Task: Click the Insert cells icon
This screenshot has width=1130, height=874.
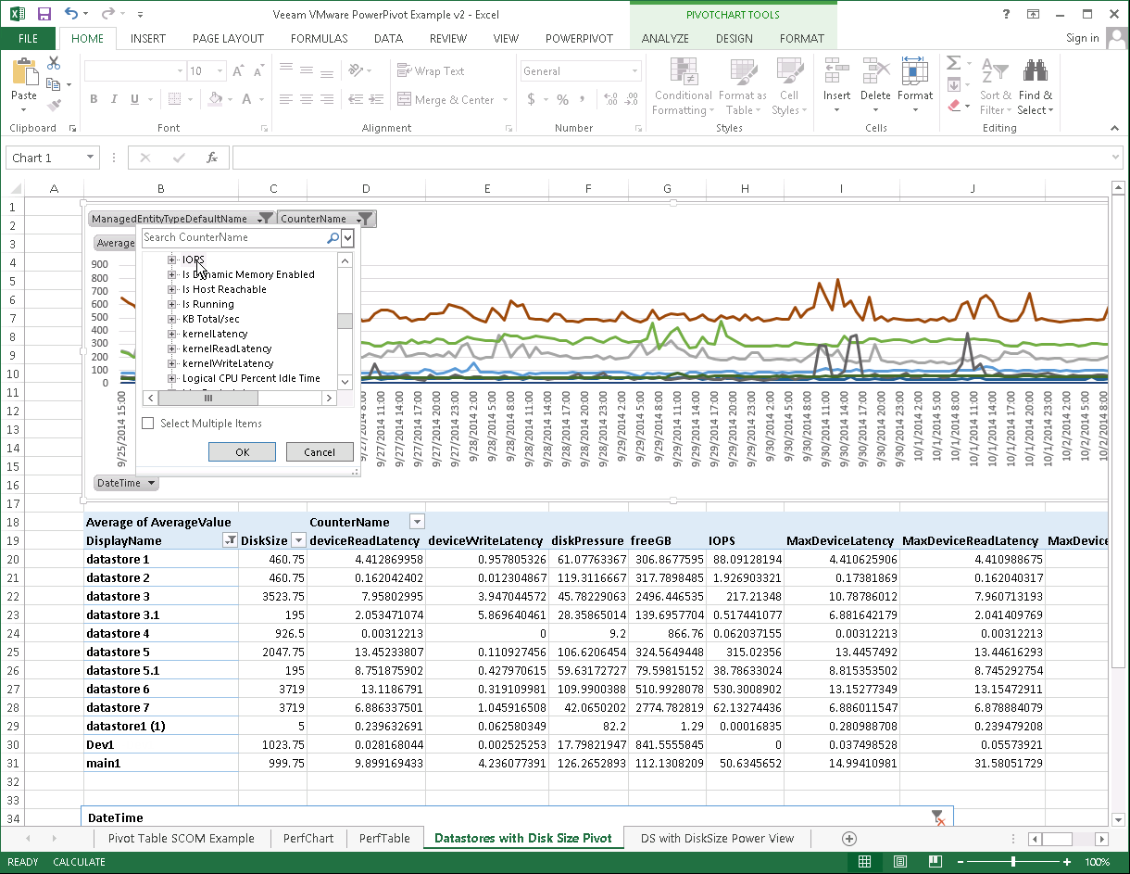Action: coord(836,72)
